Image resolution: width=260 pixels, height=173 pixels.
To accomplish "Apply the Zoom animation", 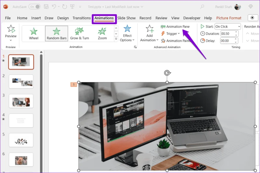I will click(102, 33).
